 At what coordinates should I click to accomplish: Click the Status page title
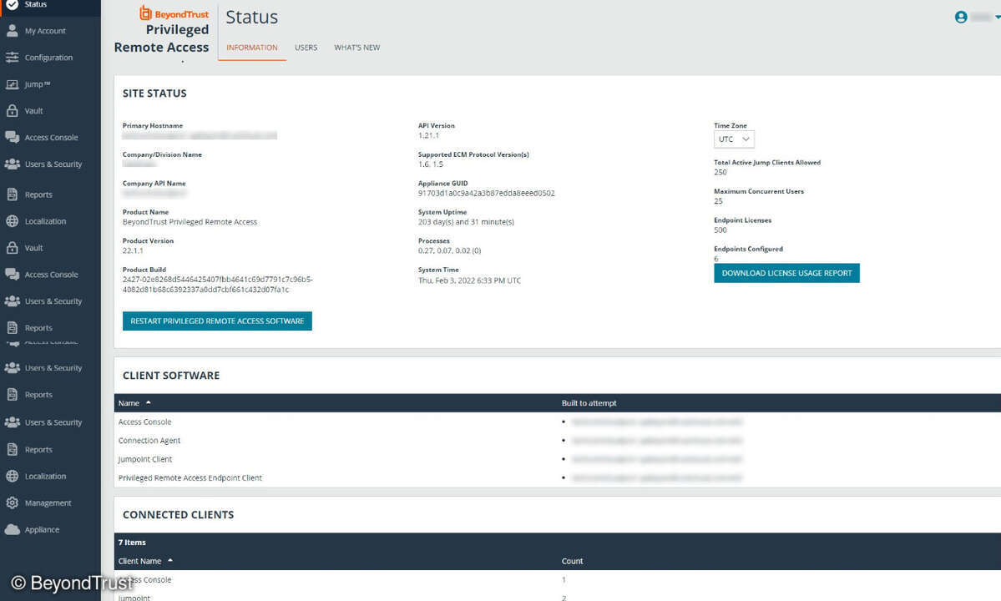click(251, 18)
